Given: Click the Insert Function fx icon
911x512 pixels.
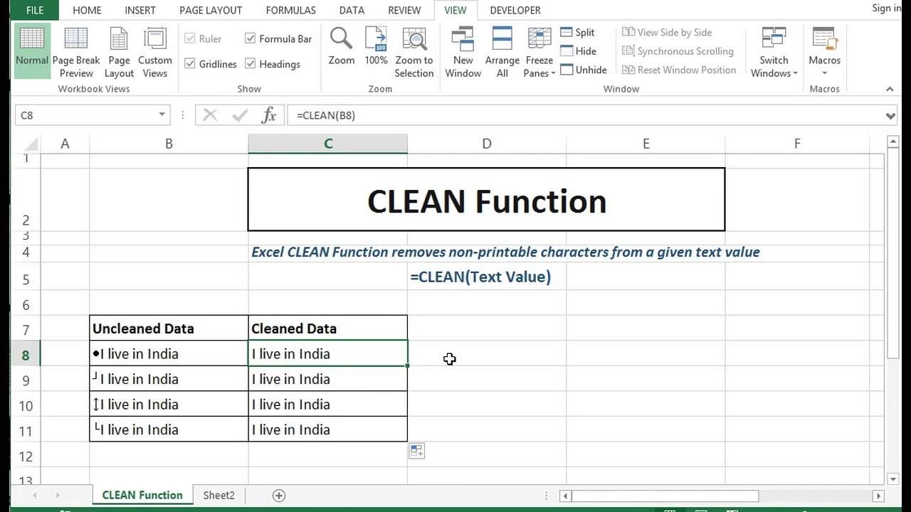Looking at the screenshot, I should [269, 115].
